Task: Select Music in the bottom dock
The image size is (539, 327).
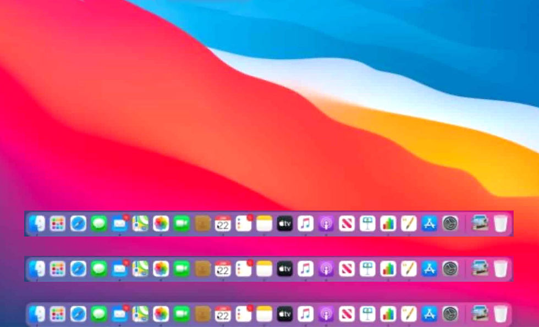Action: coord(306,314)
